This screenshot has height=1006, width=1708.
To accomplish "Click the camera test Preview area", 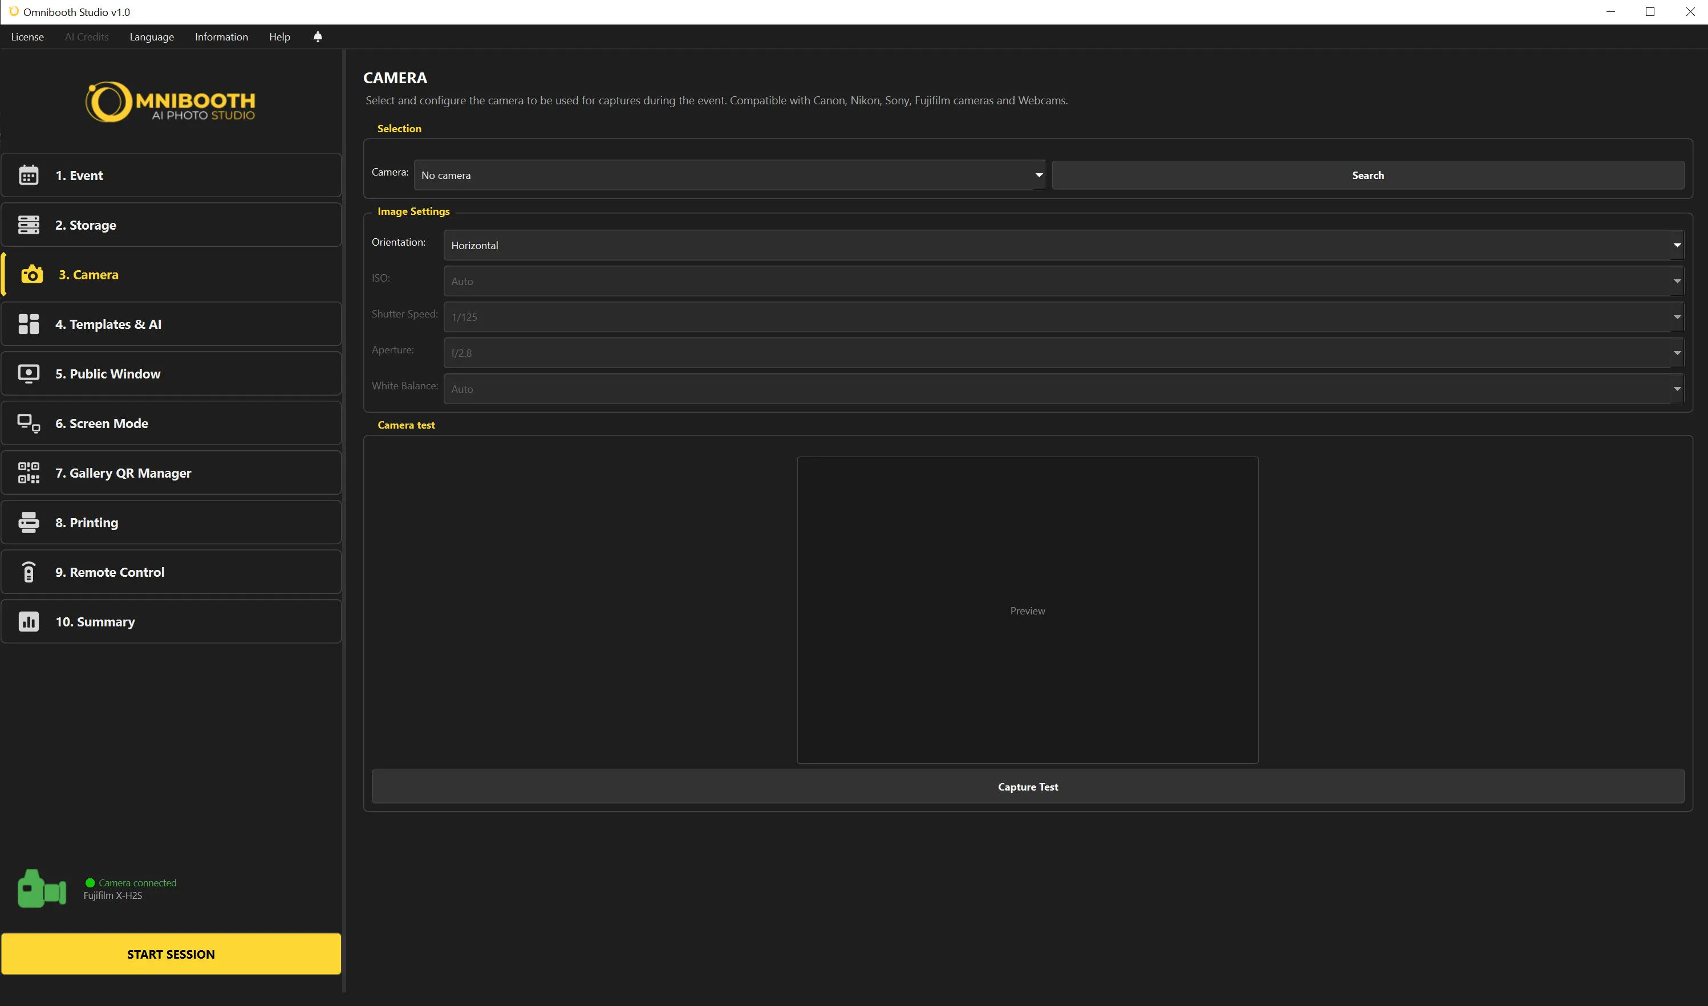I will point(1027,610).
